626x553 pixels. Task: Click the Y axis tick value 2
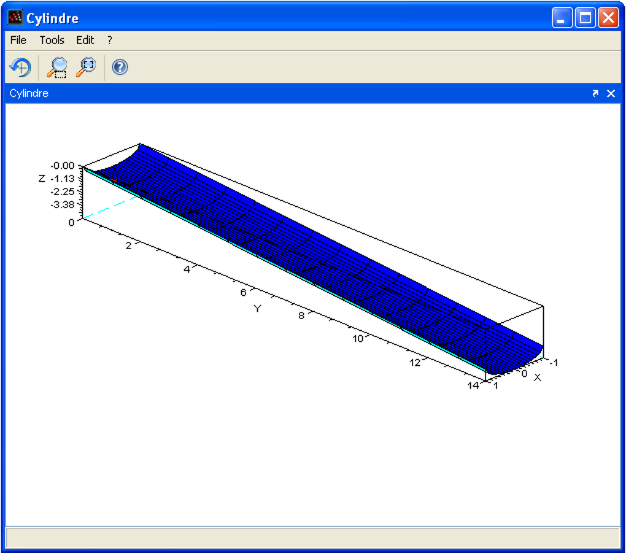tap(128, 246)
